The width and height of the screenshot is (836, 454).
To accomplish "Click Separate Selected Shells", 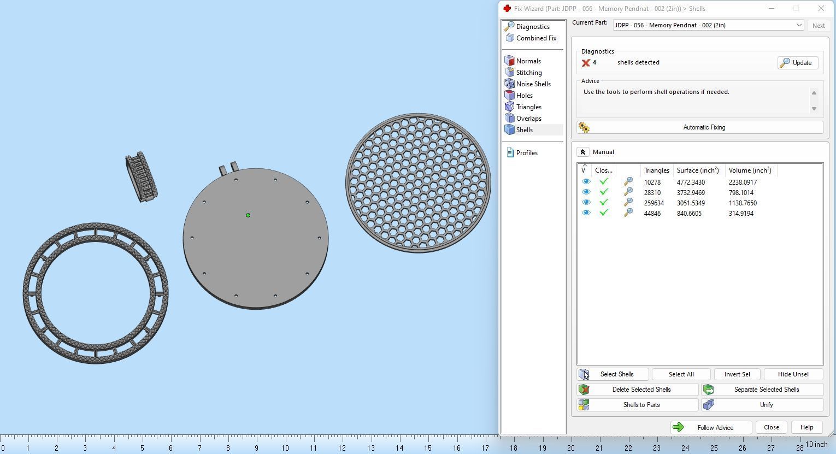I will click(x=763, y=390).
